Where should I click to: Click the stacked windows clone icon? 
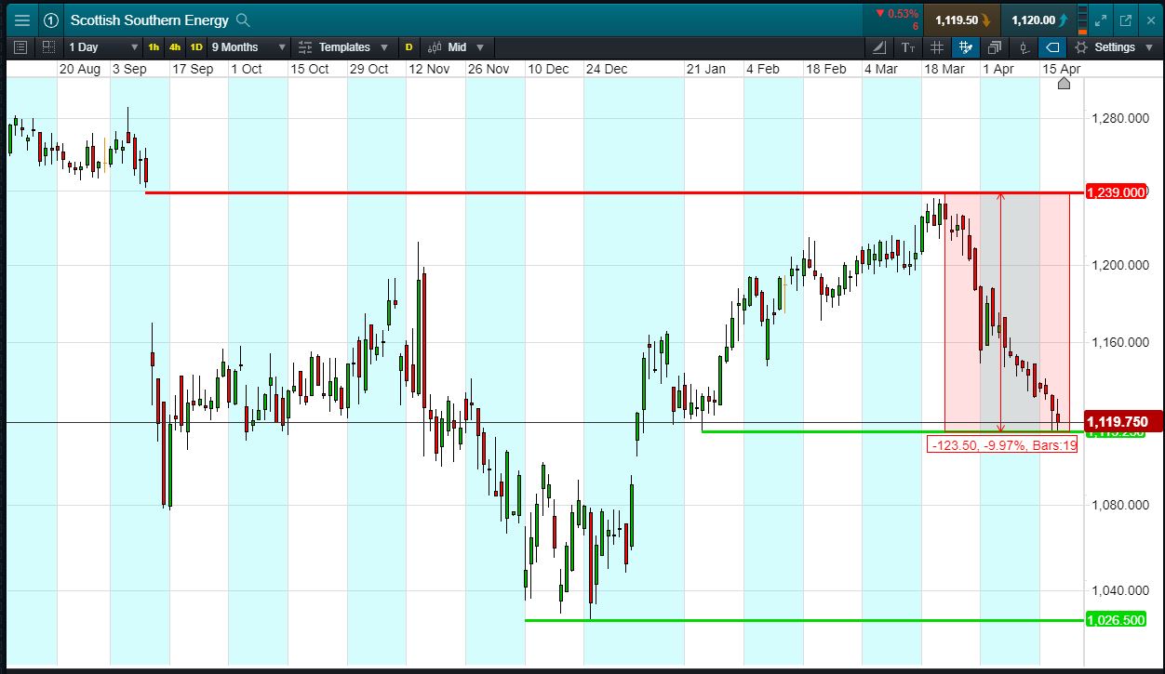(995, 46)
